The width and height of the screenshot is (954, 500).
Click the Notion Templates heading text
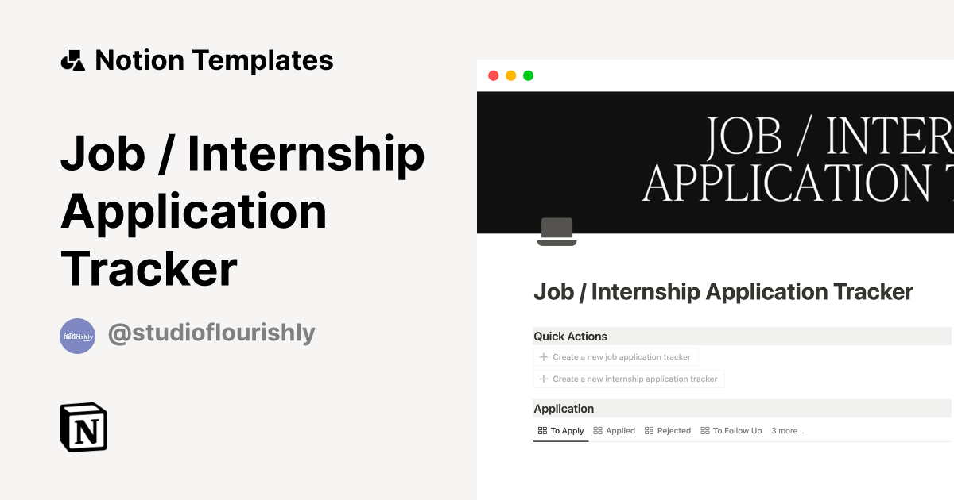tap(215, 60)
